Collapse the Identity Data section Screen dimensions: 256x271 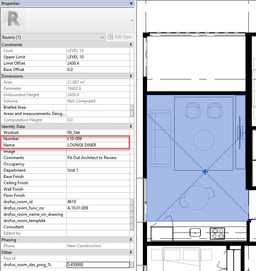pos(131,127)
